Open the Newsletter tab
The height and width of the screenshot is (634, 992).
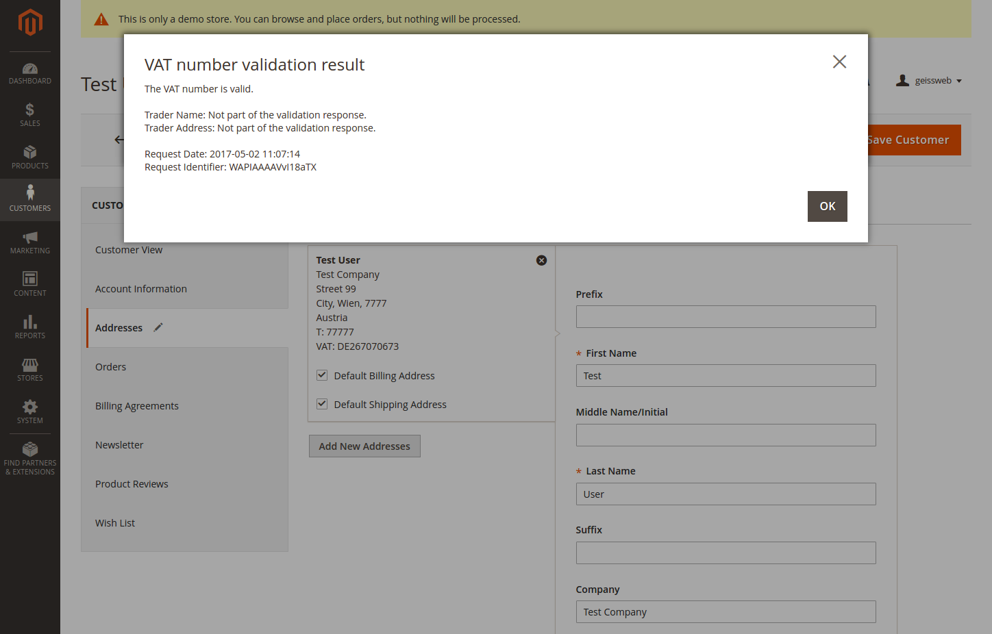coord(119,445)
